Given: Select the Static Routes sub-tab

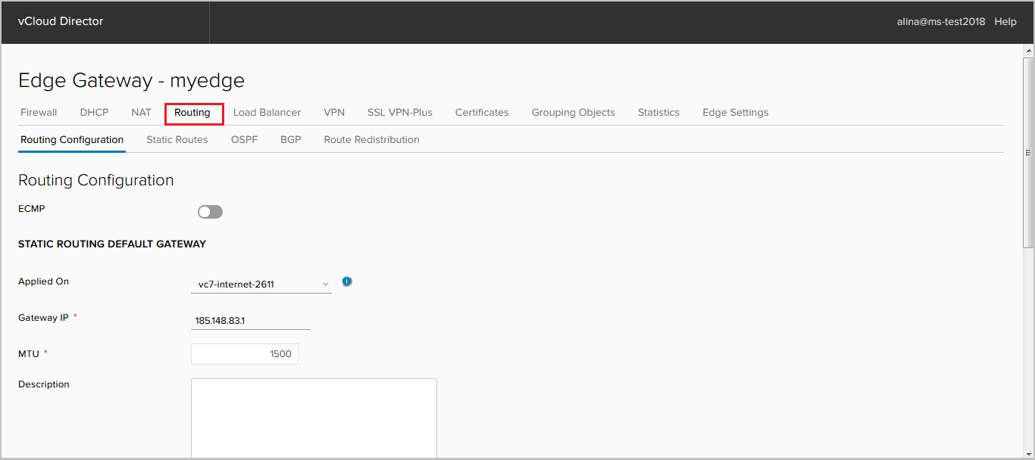Looking at the screenshot, I should tap(177, 140).
